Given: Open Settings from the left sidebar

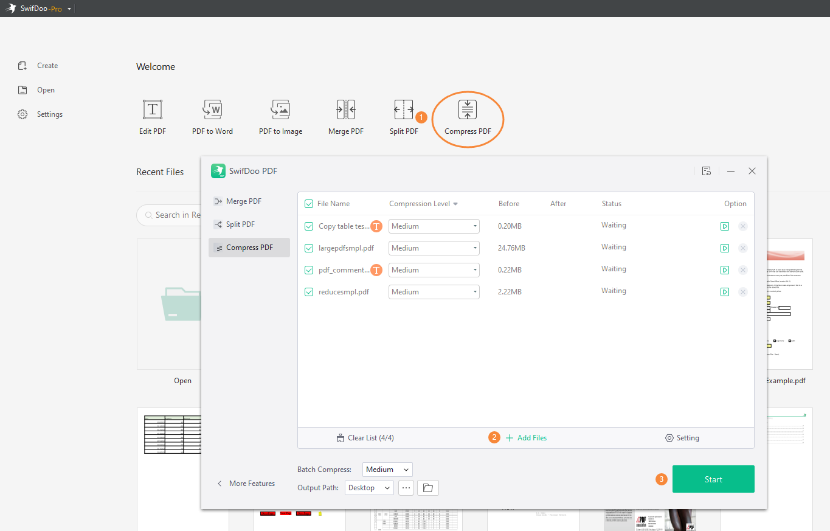Looking at the screenshot, I should click(40, 114).
